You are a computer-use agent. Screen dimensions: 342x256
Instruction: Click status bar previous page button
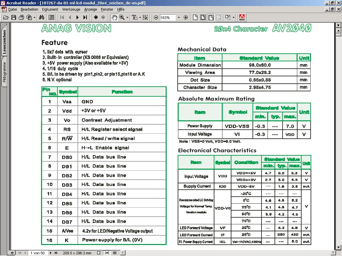(25, 253)
